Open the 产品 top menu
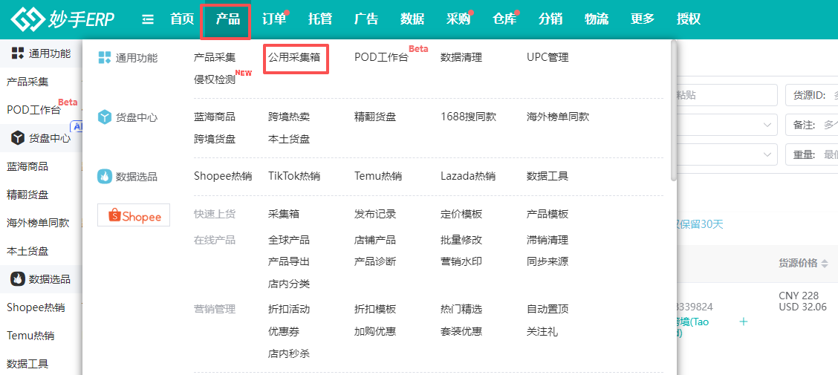The width and height of the screenshot is (838, 375). (228, 19)
